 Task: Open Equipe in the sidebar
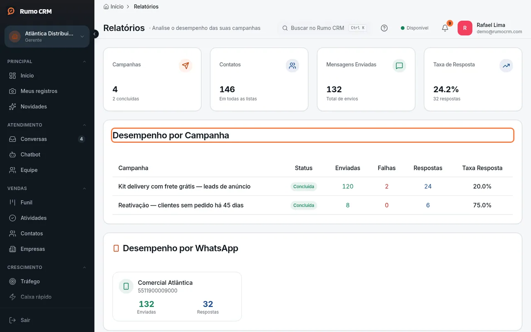tap(47, 170)
